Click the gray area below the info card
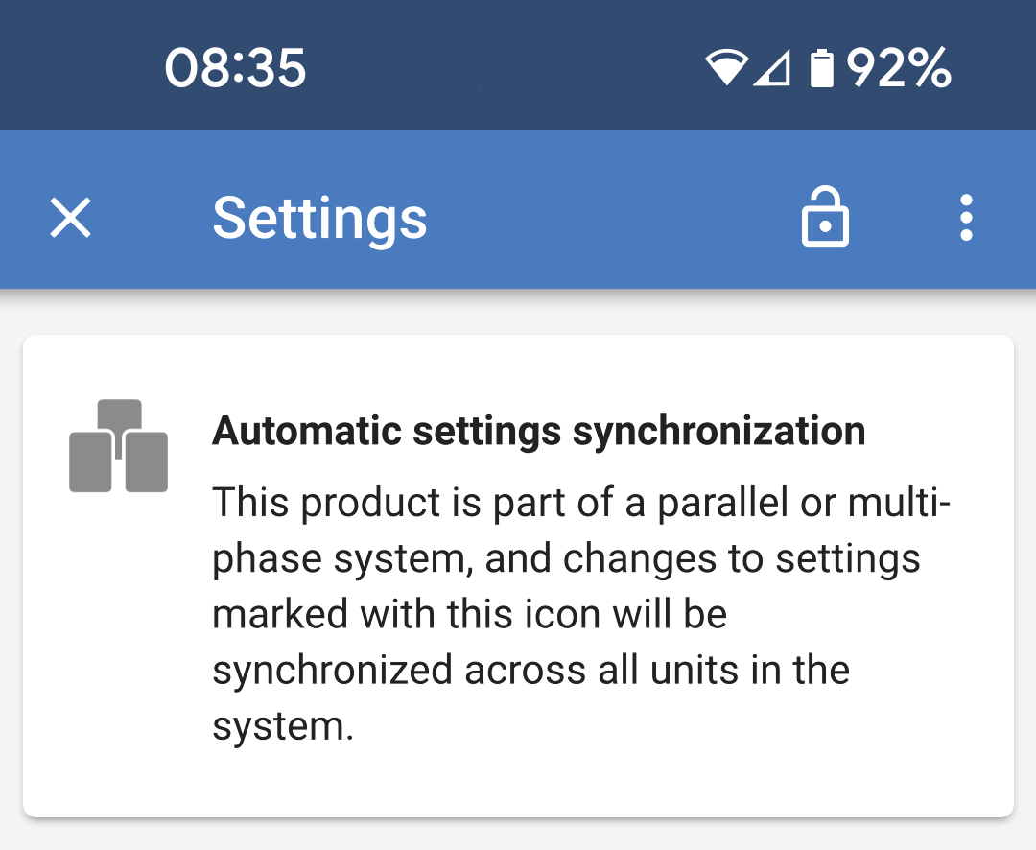The height and width of the screenshot is (850, 1036). click(518, 835)
